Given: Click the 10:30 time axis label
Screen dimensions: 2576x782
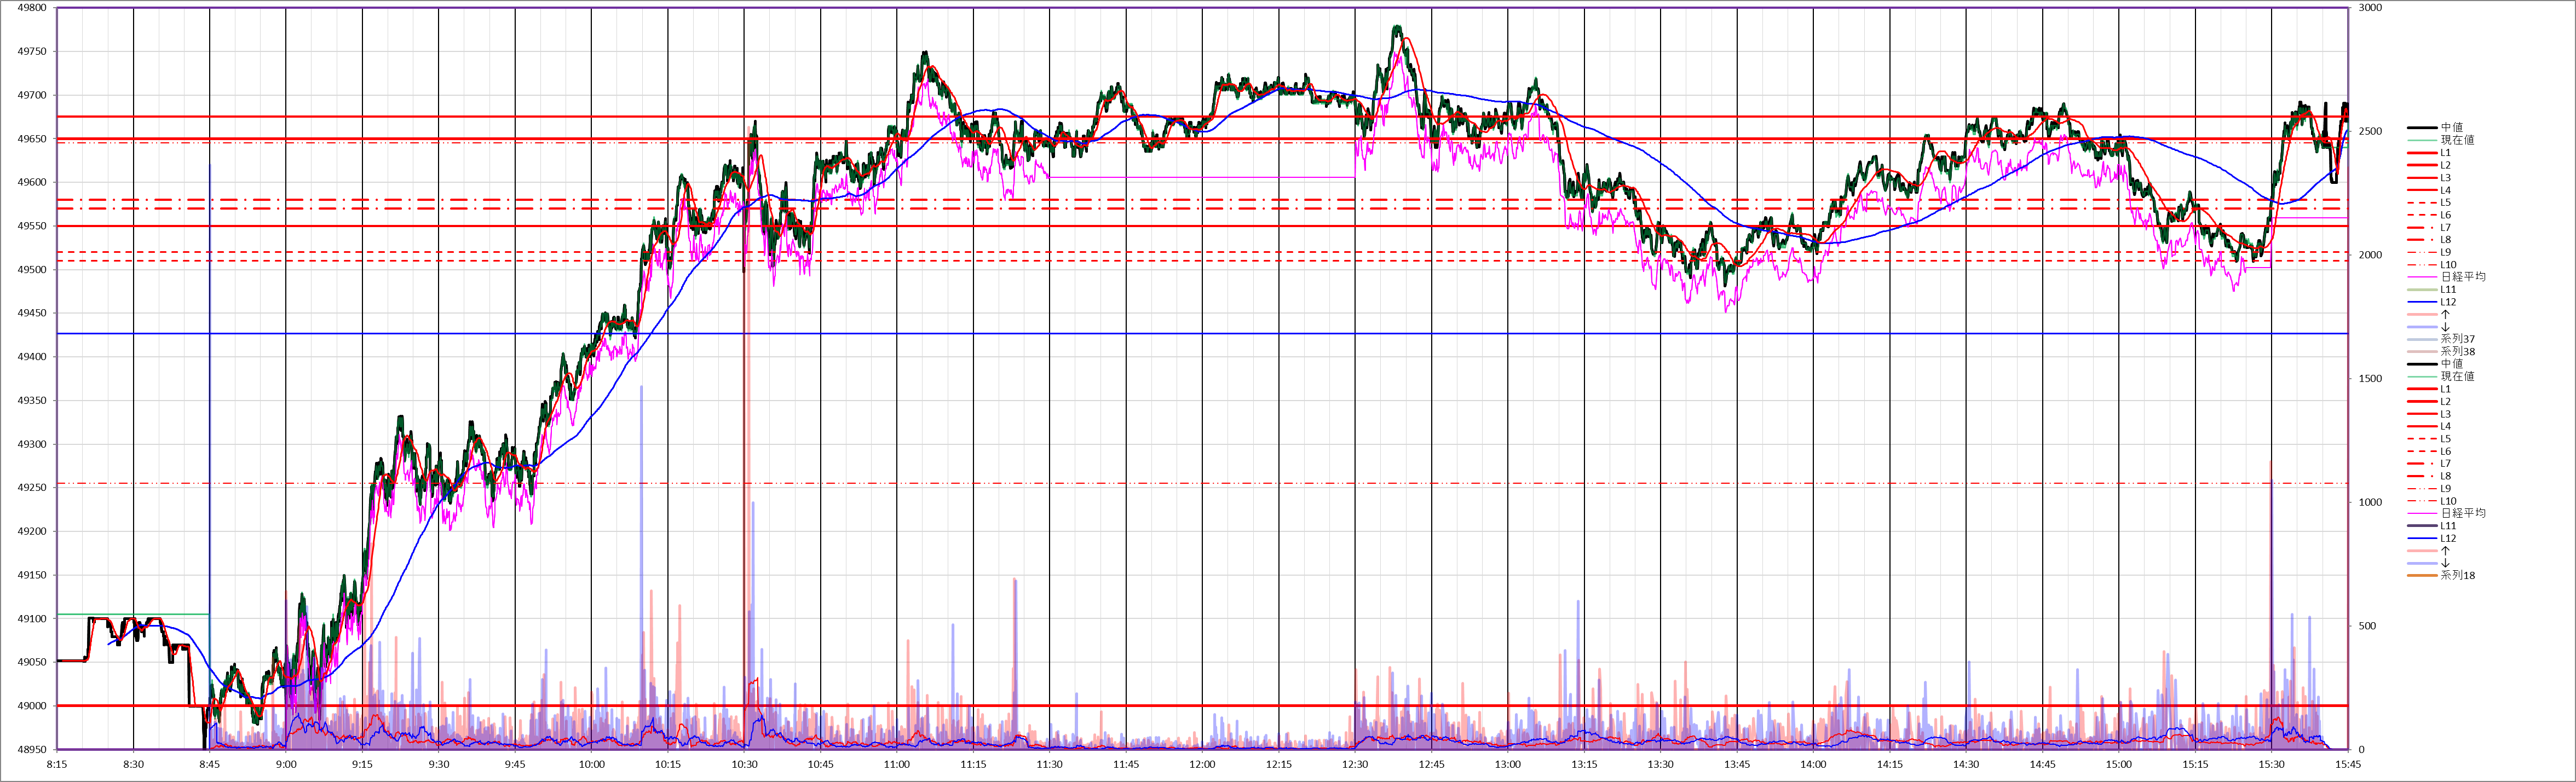Looking at the screenshot, I should pyautogui.click(x=744, y=765).
